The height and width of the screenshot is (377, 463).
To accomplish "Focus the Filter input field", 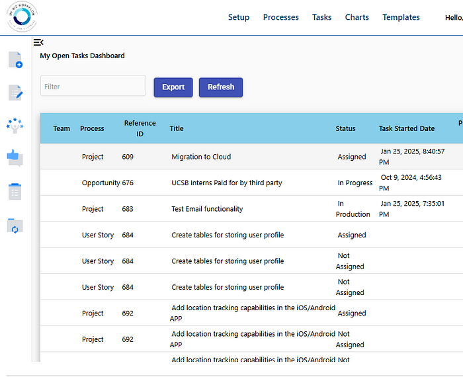I will (x=93, y=85).
